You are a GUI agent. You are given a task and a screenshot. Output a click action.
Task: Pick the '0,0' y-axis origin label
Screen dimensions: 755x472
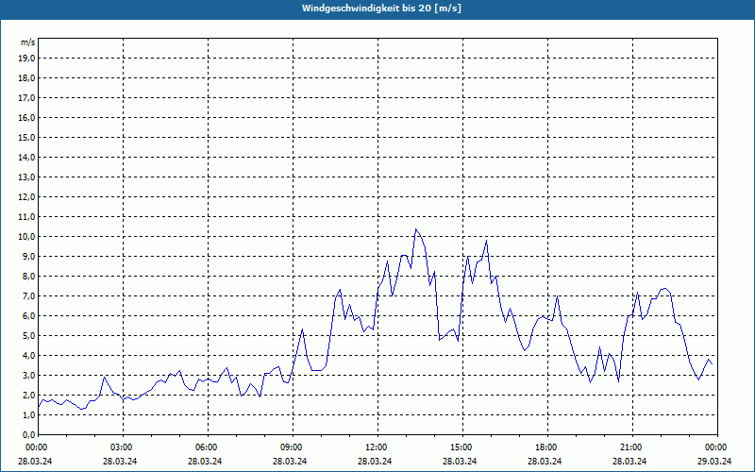tap(29, 435)
